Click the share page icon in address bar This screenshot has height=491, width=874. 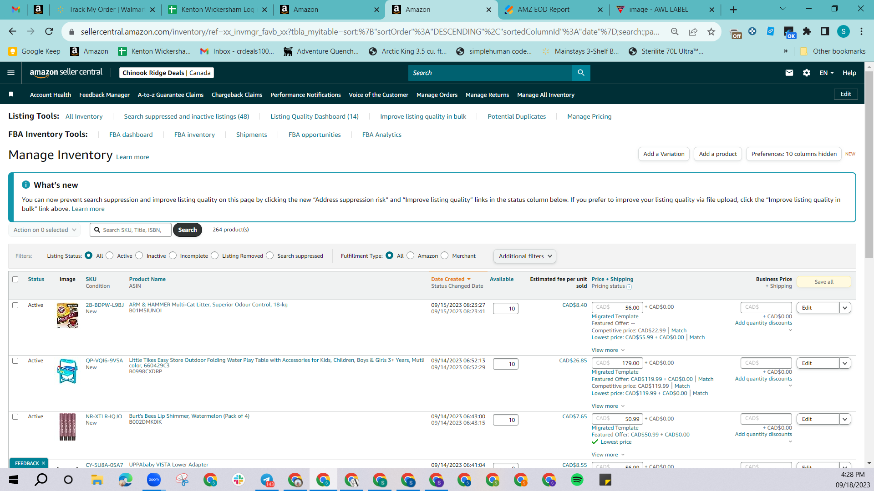pyautogui.click(x=693, y=31)
